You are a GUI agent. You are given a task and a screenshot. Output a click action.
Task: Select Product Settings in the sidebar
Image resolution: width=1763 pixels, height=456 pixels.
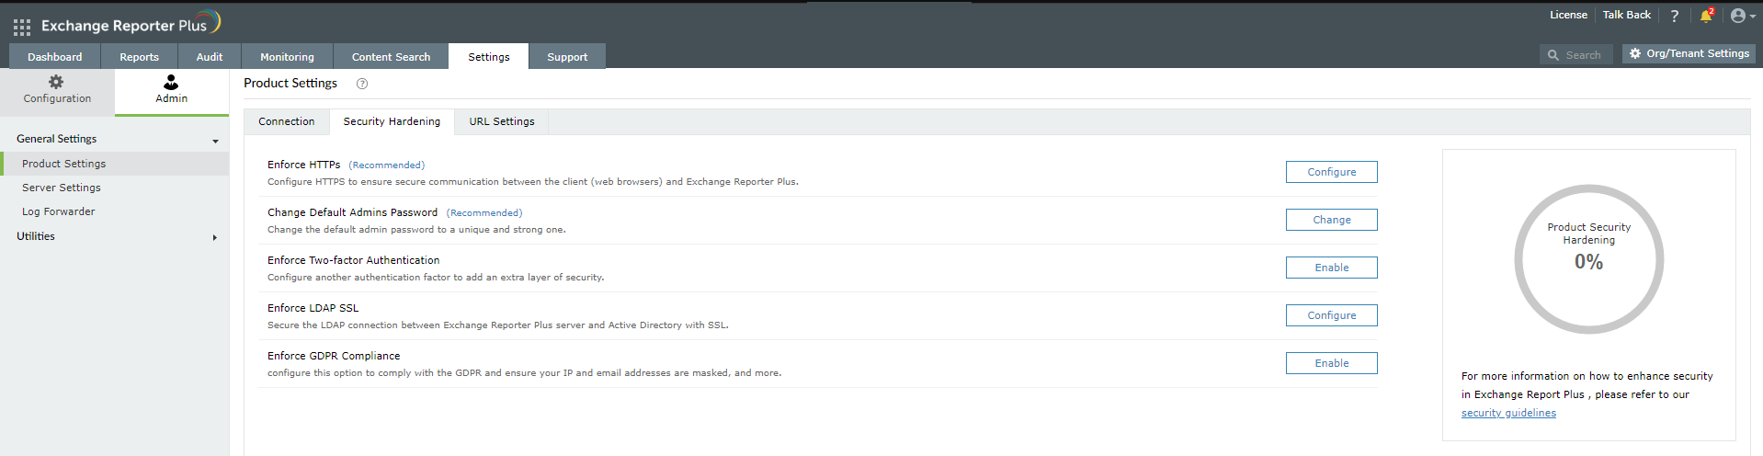(115, 164)
